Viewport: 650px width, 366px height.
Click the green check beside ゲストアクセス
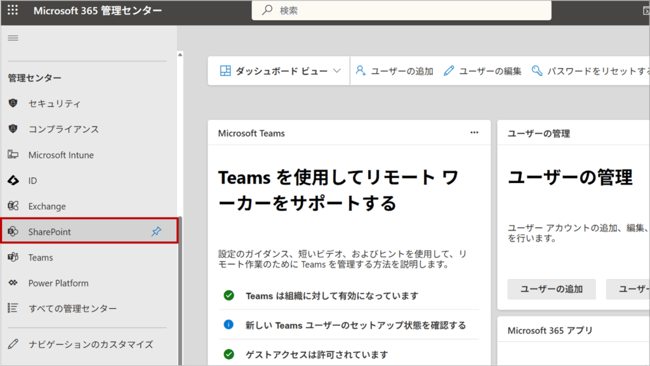click(229, 354)
